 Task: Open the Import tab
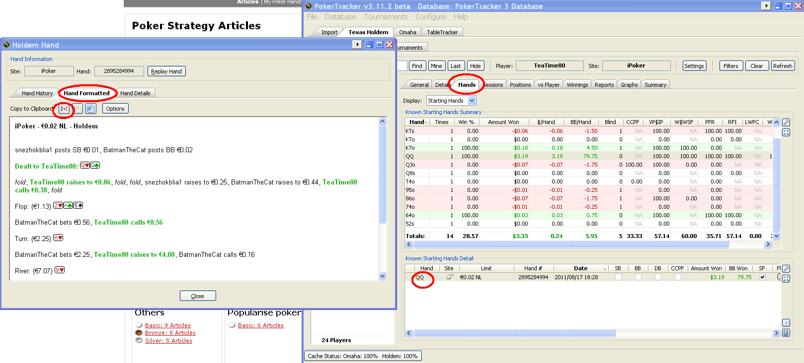pyautogui.click(x=329, y=32)
